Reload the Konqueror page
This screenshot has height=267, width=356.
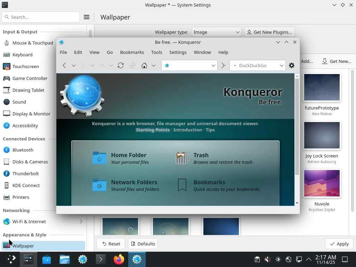click(121, 66)
